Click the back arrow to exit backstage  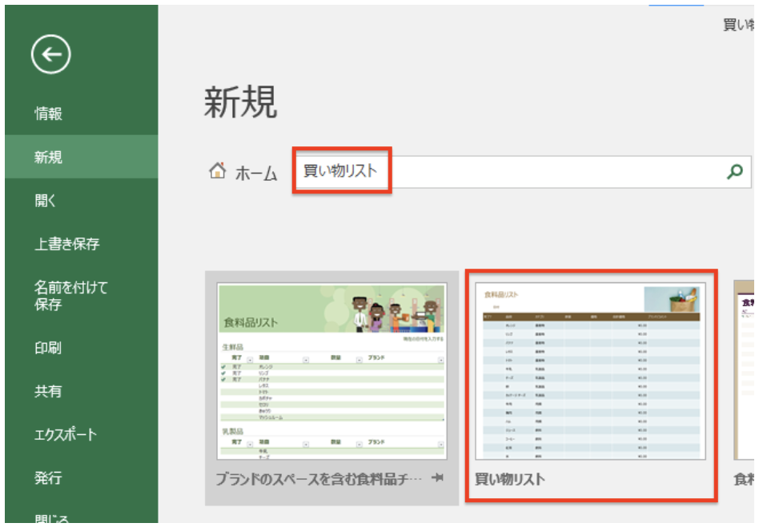coord(51,54)
